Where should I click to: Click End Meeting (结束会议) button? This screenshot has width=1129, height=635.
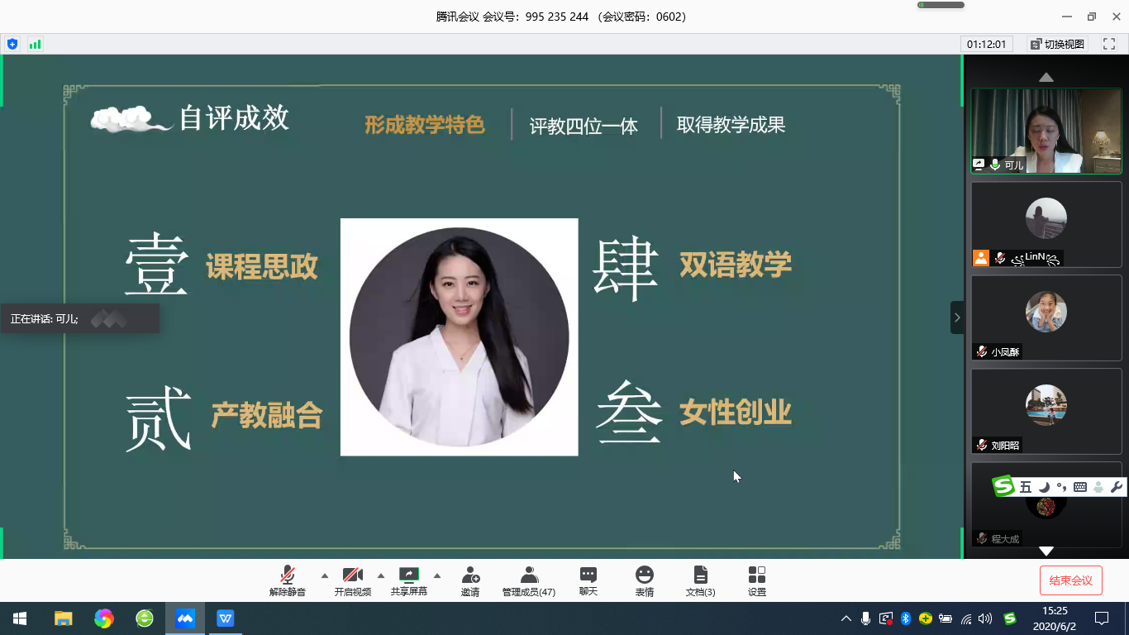pos(1070,580)
